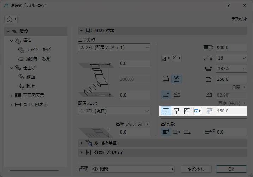Click the OK button

tap(231, 169)
